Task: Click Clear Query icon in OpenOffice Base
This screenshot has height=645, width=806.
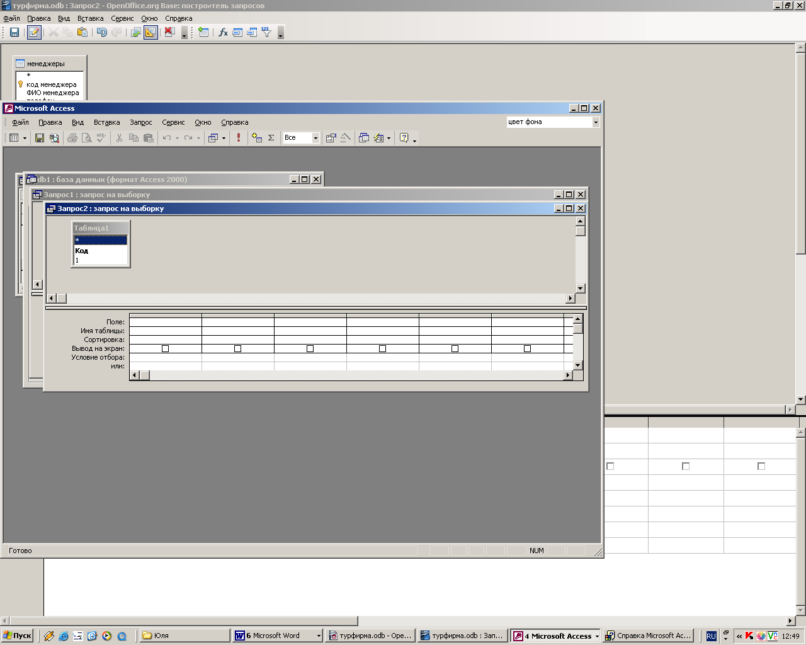Action: [169, 32]
